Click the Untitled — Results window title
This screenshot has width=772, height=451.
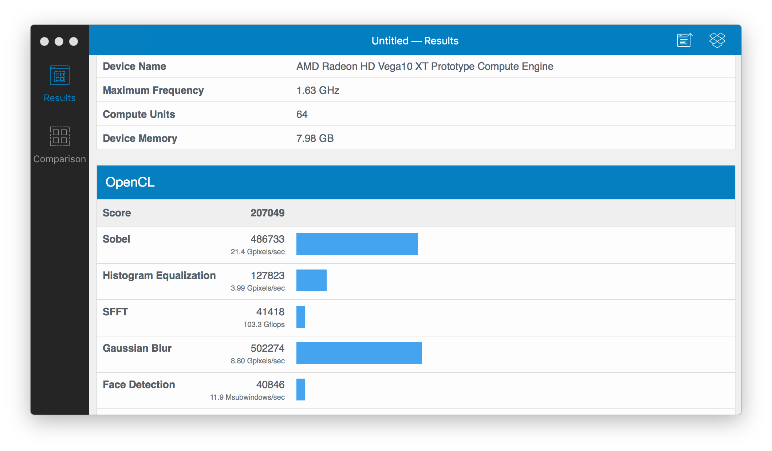415,41
